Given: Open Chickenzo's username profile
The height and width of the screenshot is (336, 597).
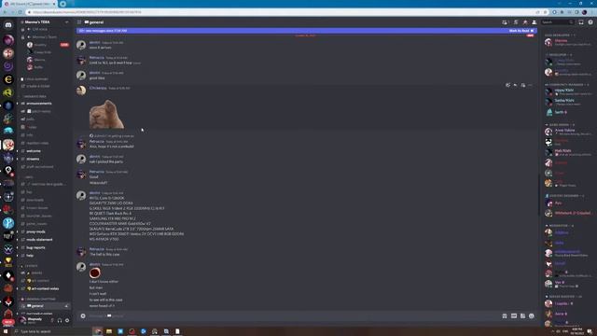Looking at the screenshot, I should click(98, 88).
